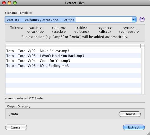
Task: Click the resize grip at window corner
Action: [x=148, y=133]
